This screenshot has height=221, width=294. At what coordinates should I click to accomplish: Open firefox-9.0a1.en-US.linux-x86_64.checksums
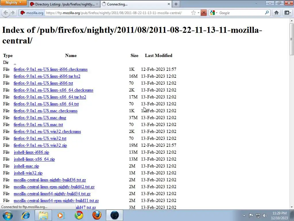53,90
